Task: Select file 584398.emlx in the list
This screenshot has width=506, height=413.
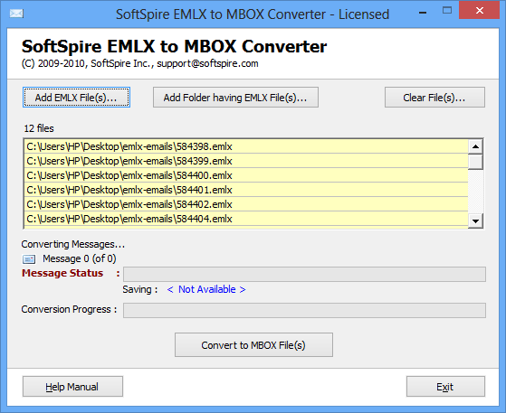Action: 246,146
